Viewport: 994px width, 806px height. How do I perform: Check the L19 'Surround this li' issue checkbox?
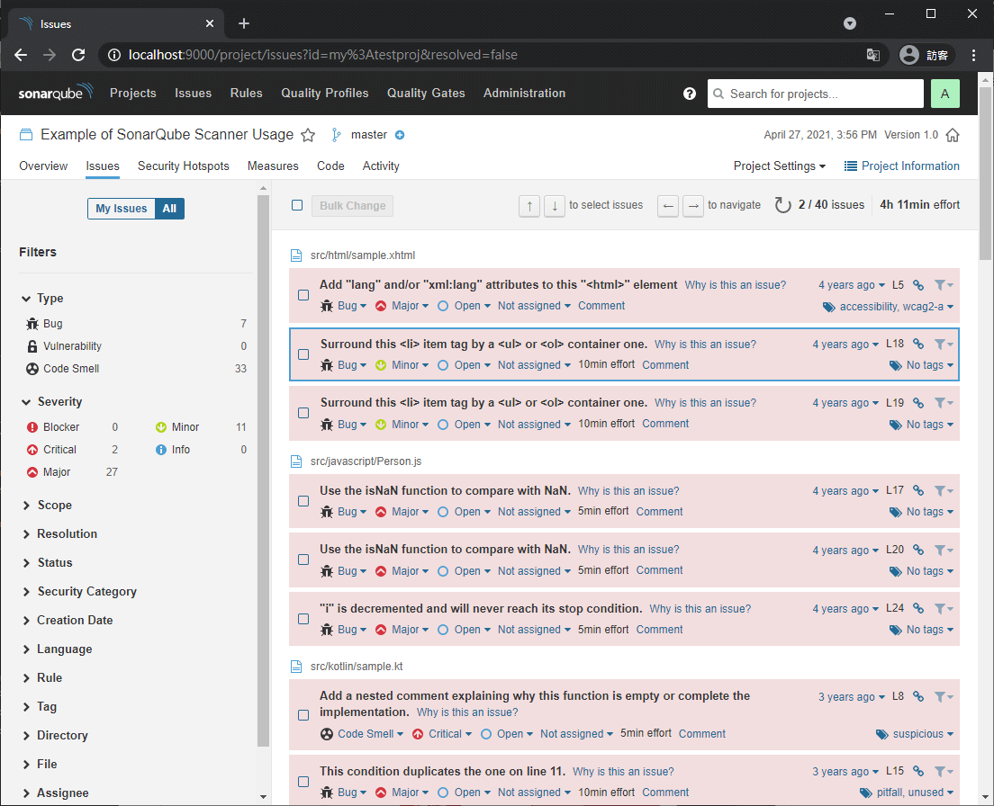[x=303, y=413]
